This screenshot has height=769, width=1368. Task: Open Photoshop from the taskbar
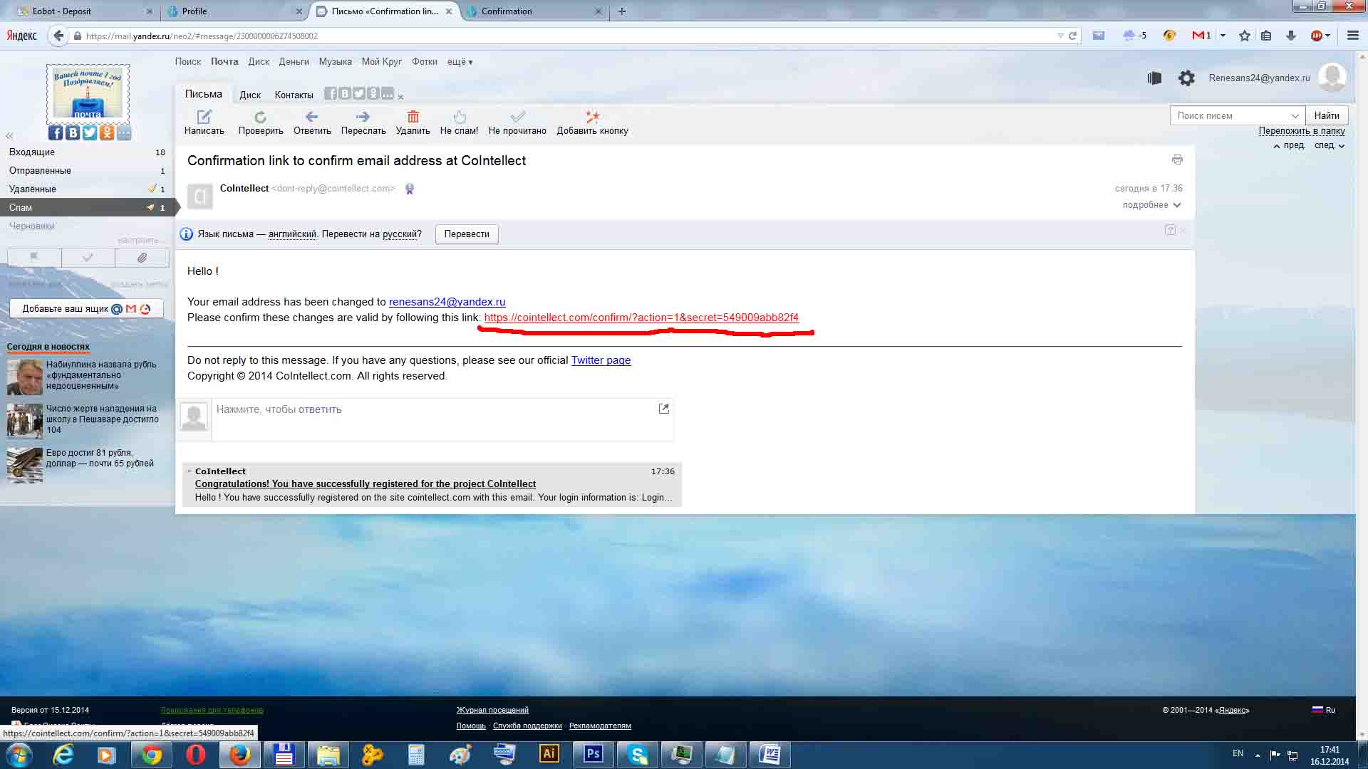(593, 754)
